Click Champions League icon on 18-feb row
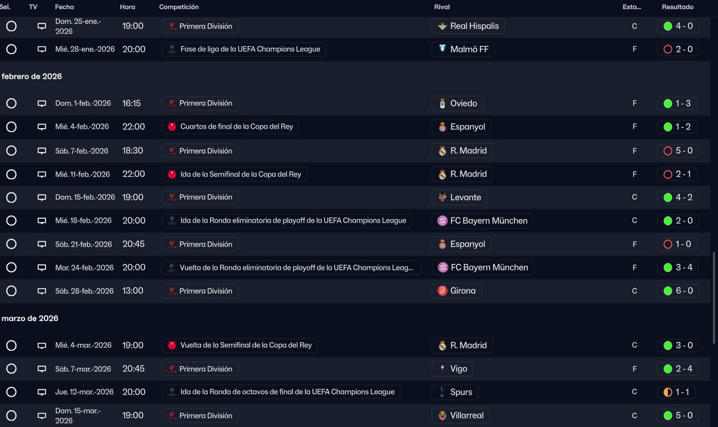Screen dimensions: 718x427 172,221
